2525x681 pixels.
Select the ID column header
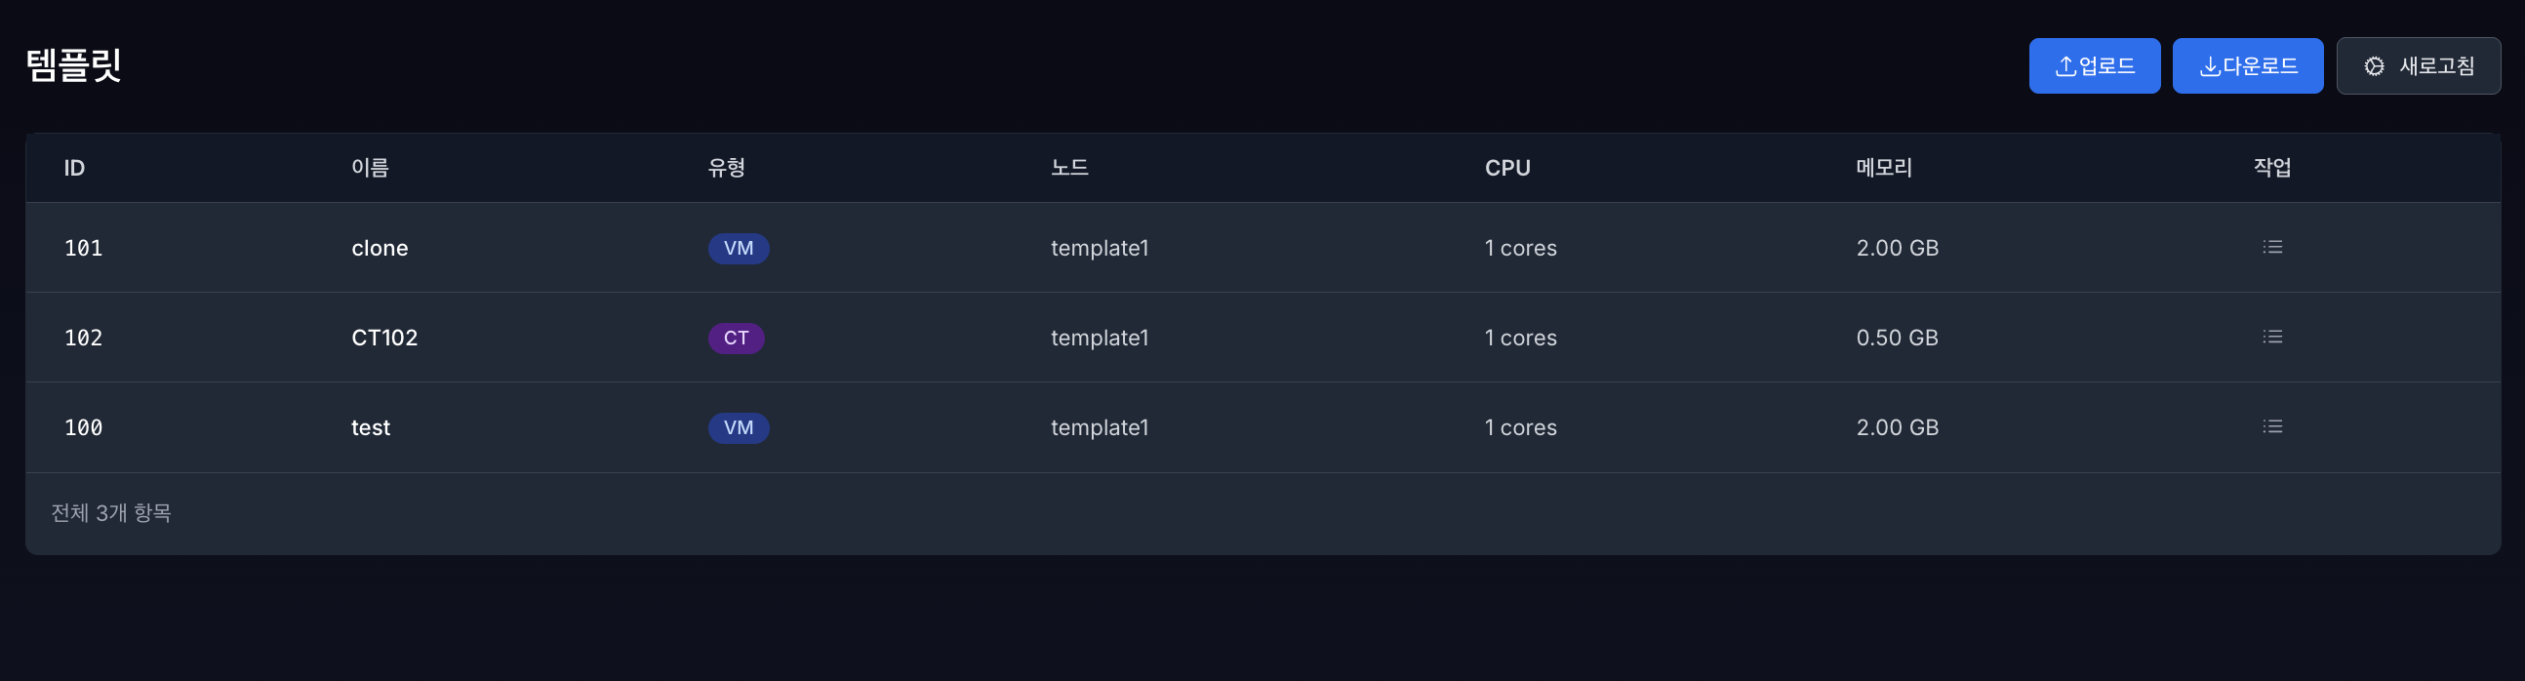[x=74, y=169]
